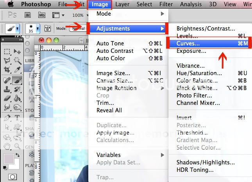Viewport: 252px width, 182px height.
Task: Select the Crop tool
Action: [7, 70]
